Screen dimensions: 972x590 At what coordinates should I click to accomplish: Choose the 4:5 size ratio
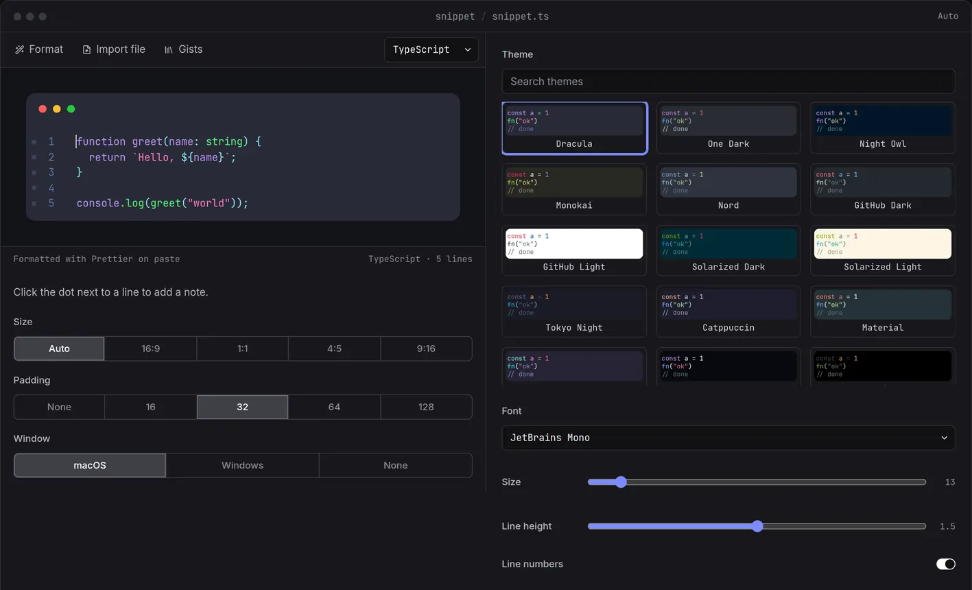334,349
